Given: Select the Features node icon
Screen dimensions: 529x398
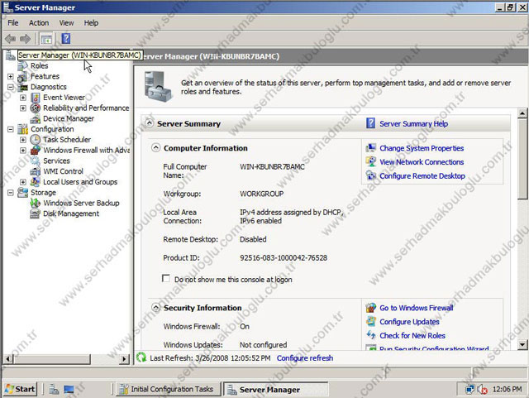Looking at the screenshot, I should [x=22, y=76].
